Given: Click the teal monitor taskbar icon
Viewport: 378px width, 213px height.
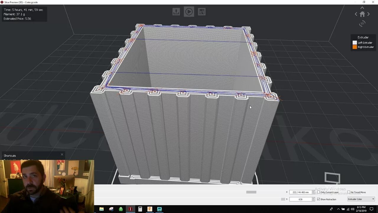Looking at the screenshot, I should [x=159, y=209].
